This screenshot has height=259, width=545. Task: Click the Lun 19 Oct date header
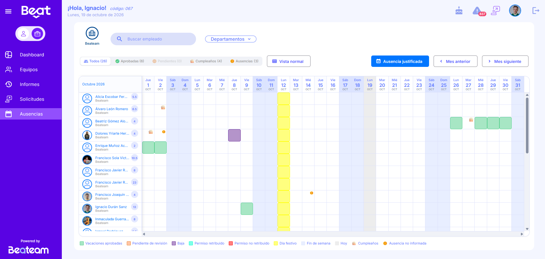(x=370, y=85)
